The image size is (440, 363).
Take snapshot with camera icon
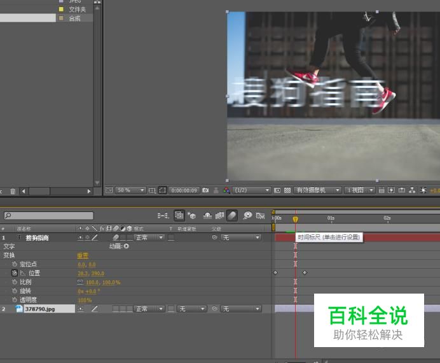(205, 190)
